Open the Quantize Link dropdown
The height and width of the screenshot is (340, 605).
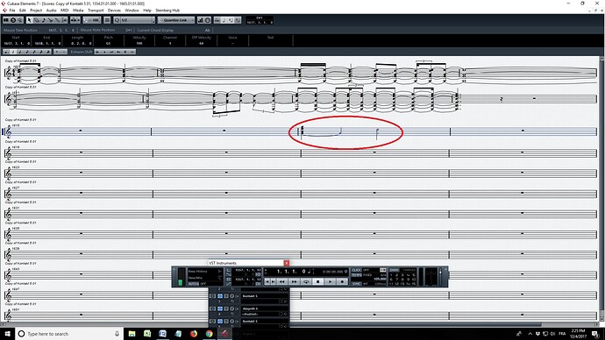tap(176, 20)
